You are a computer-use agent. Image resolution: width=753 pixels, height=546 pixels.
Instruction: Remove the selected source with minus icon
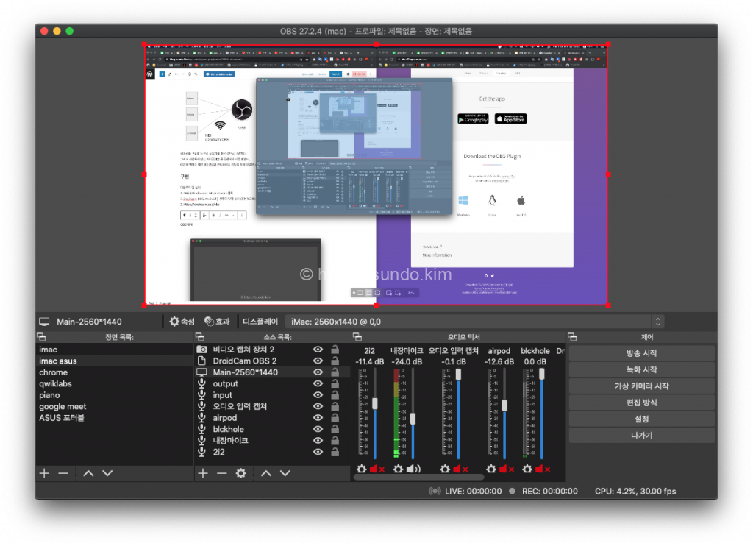[x=221, y=473]
